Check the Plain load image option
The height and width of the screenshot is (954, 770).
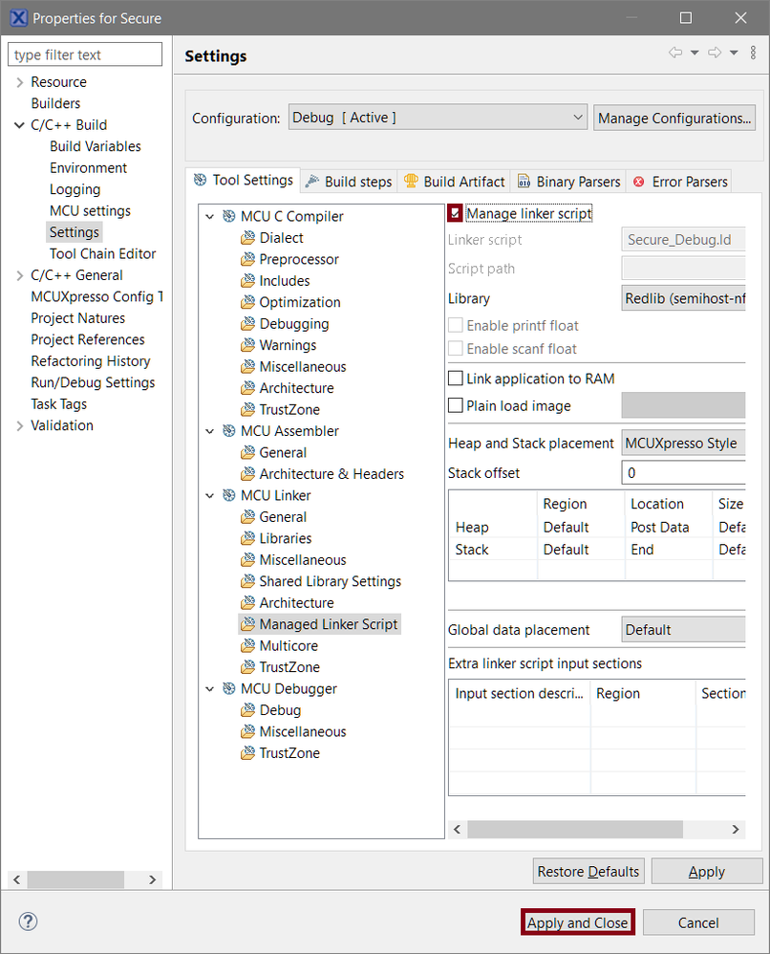456,405
